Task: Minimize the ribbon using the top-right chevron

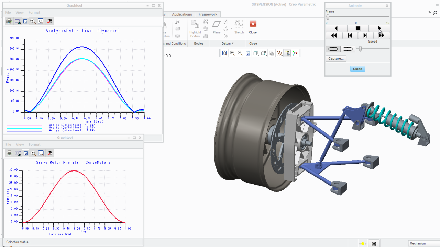Action: coord(429,13)
